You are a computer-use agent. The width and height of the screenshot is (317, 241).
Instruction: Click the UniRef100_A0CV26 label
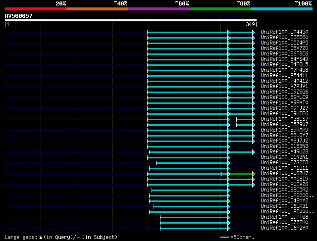tap(284, 185)
